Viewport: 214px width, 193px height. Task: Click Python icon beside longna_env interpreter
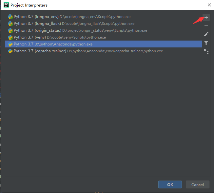pyautogui.click(x=10, y=16)
